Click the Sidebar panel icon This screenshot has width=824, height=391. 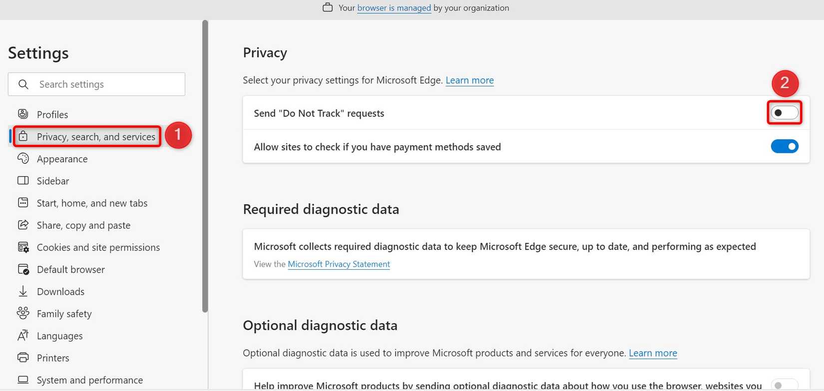23,180
